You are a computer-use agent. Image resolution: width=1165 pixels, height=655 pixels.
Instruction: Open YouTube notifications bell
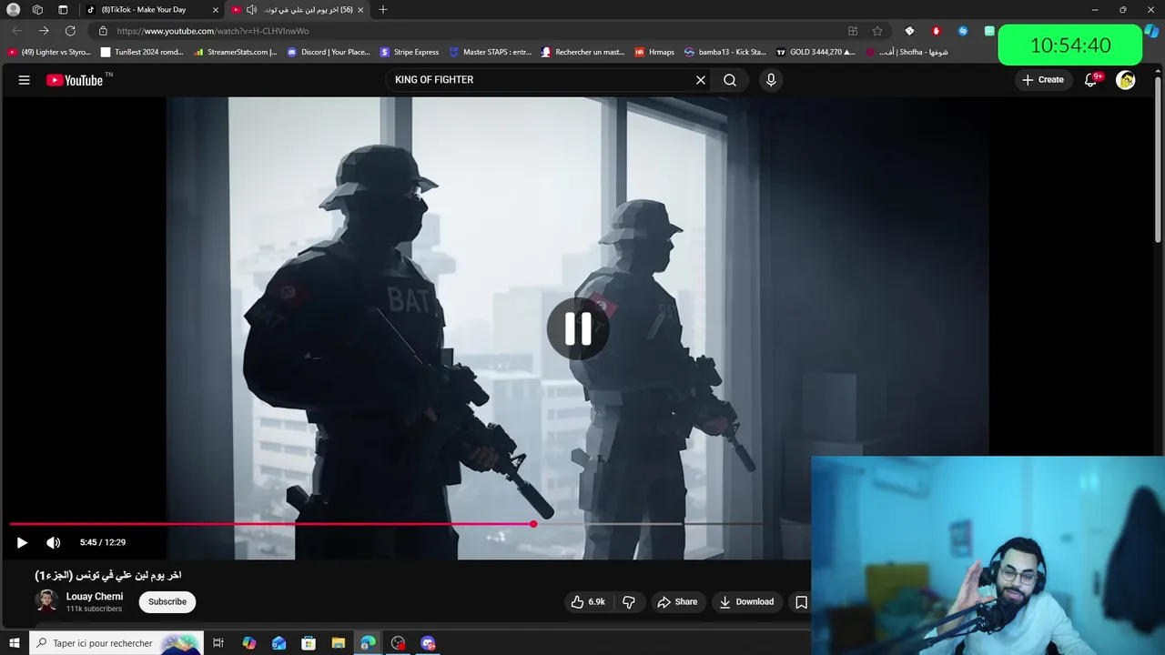tap(1090, 80)
